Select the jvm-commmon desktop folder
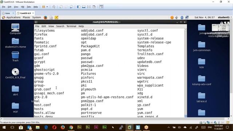The height and width of the screenshot is (131, 233). [202, 46]
